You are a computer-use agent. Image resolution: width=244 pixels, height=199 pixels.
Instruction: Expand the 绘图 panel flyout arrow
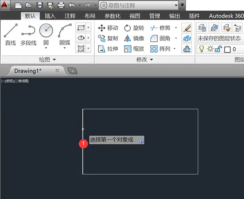(x=54, y=59)
